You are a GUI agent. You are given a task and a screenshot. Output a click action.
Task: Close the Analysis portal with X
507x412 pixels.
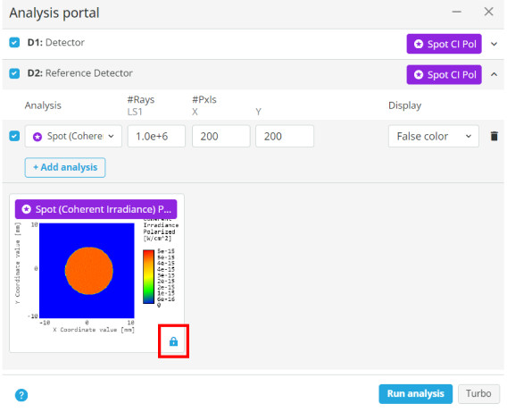488,12
